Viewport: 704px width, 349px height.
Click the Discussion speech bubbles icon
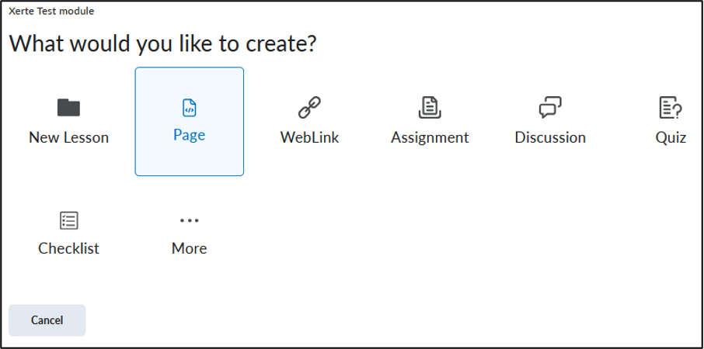550,108
